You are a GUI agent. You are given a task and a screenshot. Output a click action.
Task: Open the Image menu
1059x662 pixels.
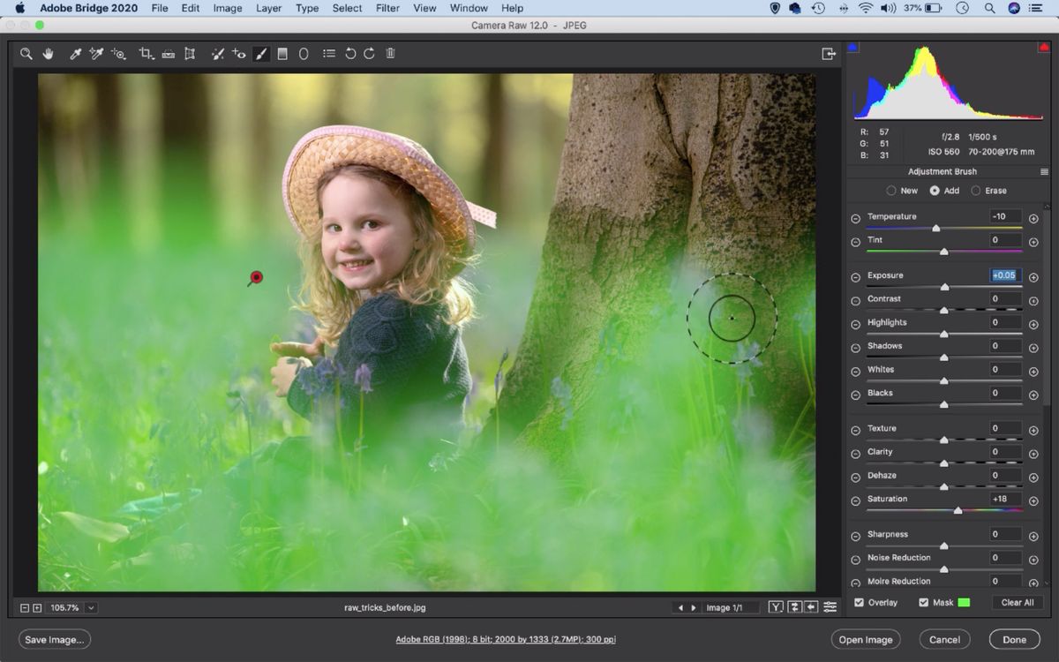pos(228,8)
